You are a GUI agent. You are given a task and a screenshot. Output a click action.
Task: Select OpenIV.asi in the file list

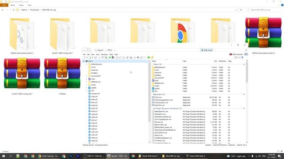pyautogui.click(x=158, y=136)
